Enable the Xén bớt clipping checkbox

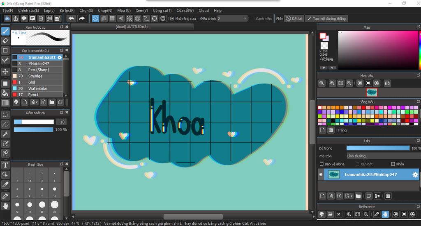[357, 164]
